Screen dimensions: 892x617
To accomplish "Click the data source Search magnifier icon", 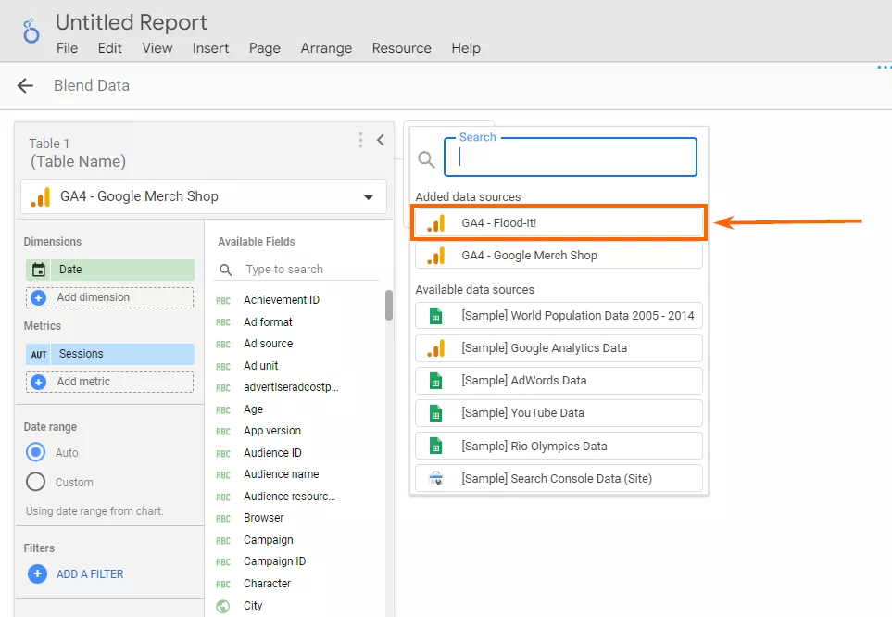I will pos(427,159).
